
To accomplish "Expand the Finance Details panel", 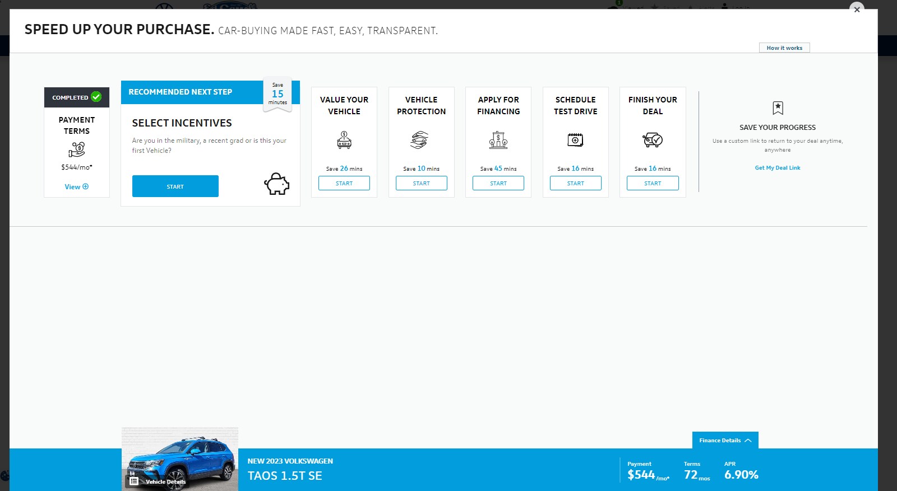I will tap(725, 440).
